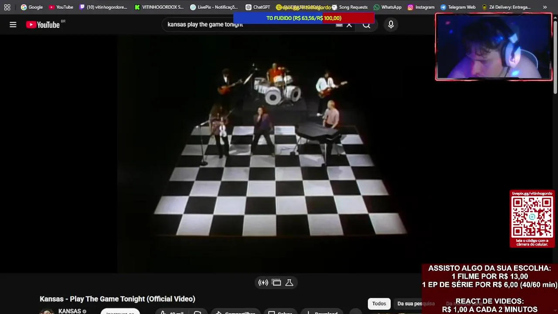The height and width of the screenshot is (314, 558).
Task: Open the Kick VITINHOGORDOX bookmark
Action: pyautogui.click(x=159, y=7)
